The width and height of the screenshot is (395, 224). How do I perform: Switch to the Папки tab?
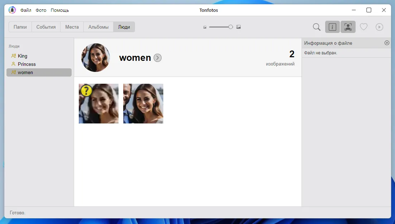click(20, 27)
